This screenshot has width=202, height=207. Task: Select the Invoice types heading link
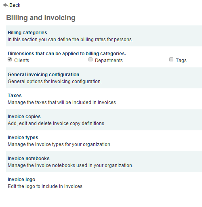point(23,138)
